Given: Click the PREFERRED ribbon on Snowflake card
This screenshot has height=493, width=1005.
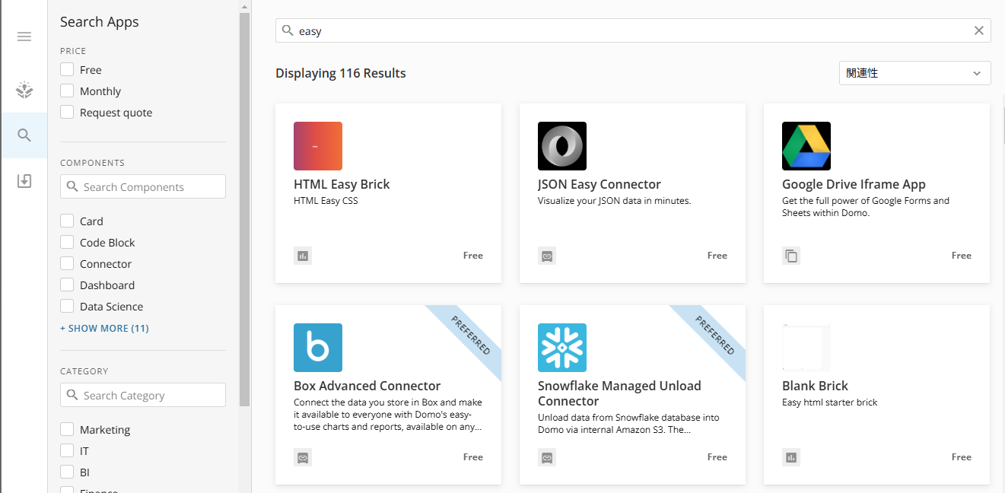Looking at the screenshot, I should (x=715, y=336).
